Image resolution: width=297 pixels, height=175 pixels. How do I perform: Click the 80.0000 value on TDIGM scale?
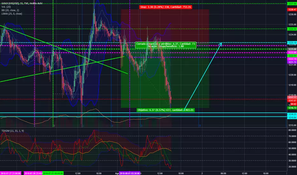(292, 130)
